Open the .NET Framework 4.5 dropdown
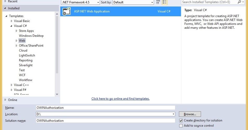The image size is (248, 130). pyautogui.click(x=80, y=2)
